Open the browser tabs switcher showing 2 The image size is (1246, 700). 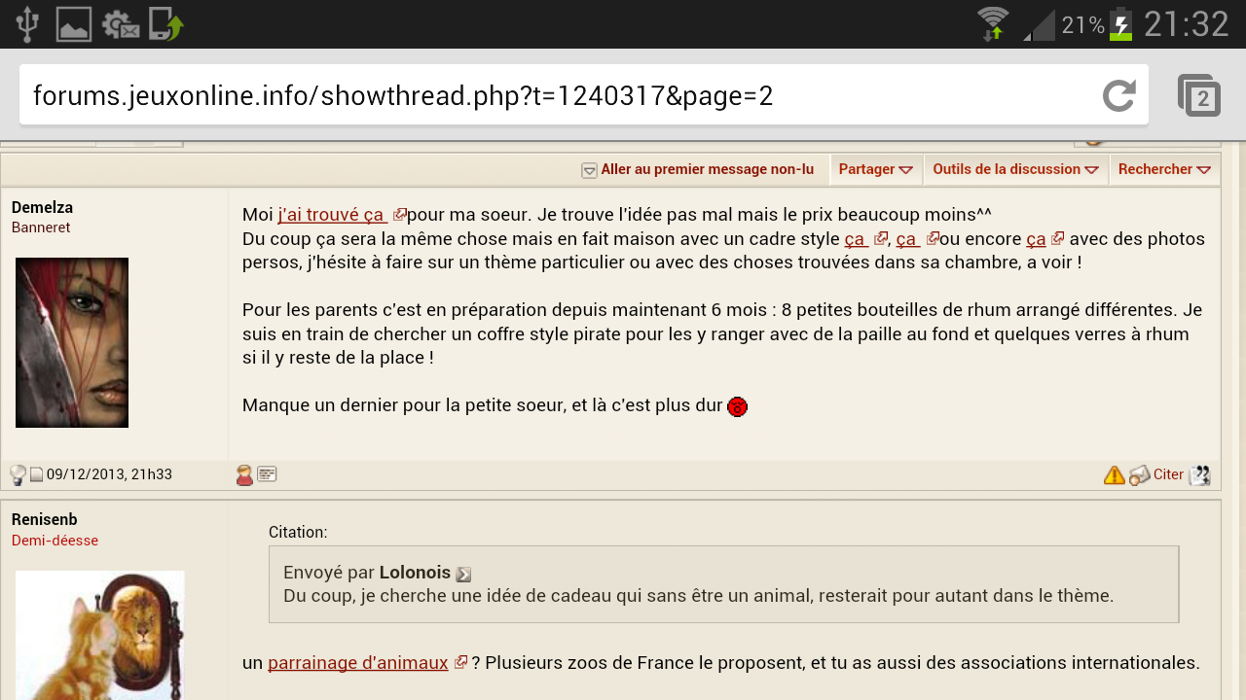[1199, 95]
